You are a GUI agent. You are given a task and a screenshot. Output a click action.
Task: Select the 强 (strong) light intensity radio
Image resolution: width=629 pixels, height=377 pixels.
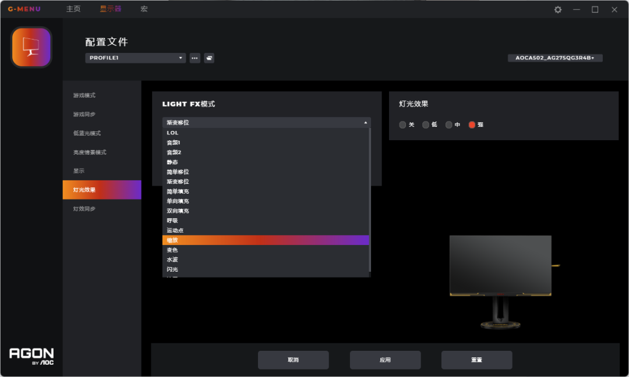472,125
